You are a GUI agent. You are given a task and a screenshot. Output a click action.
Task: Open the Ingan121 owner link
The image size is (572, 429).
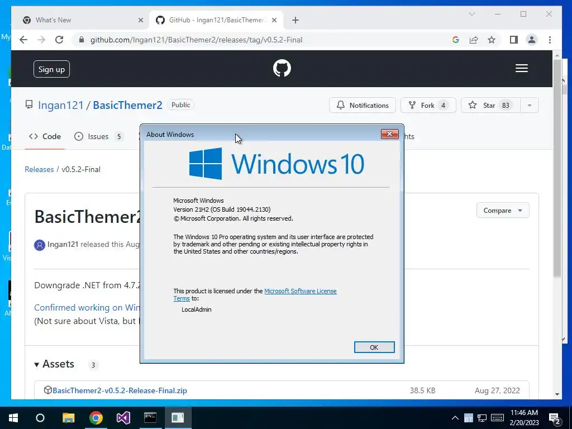pyautogui.click(x=60, y=105)
